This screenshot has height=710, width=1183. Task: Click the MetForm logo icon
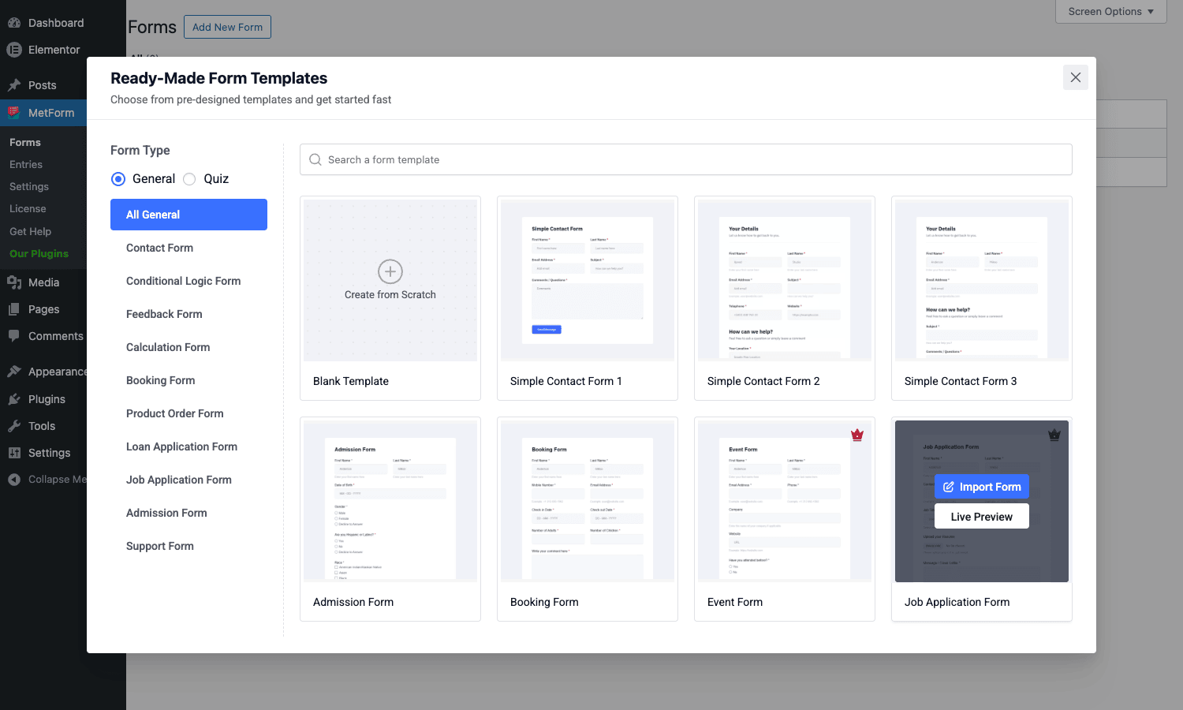14,113
